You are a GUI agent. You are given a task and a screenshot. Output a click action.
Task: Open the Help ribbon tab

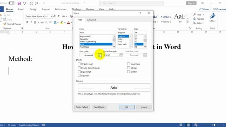(112, 9)
